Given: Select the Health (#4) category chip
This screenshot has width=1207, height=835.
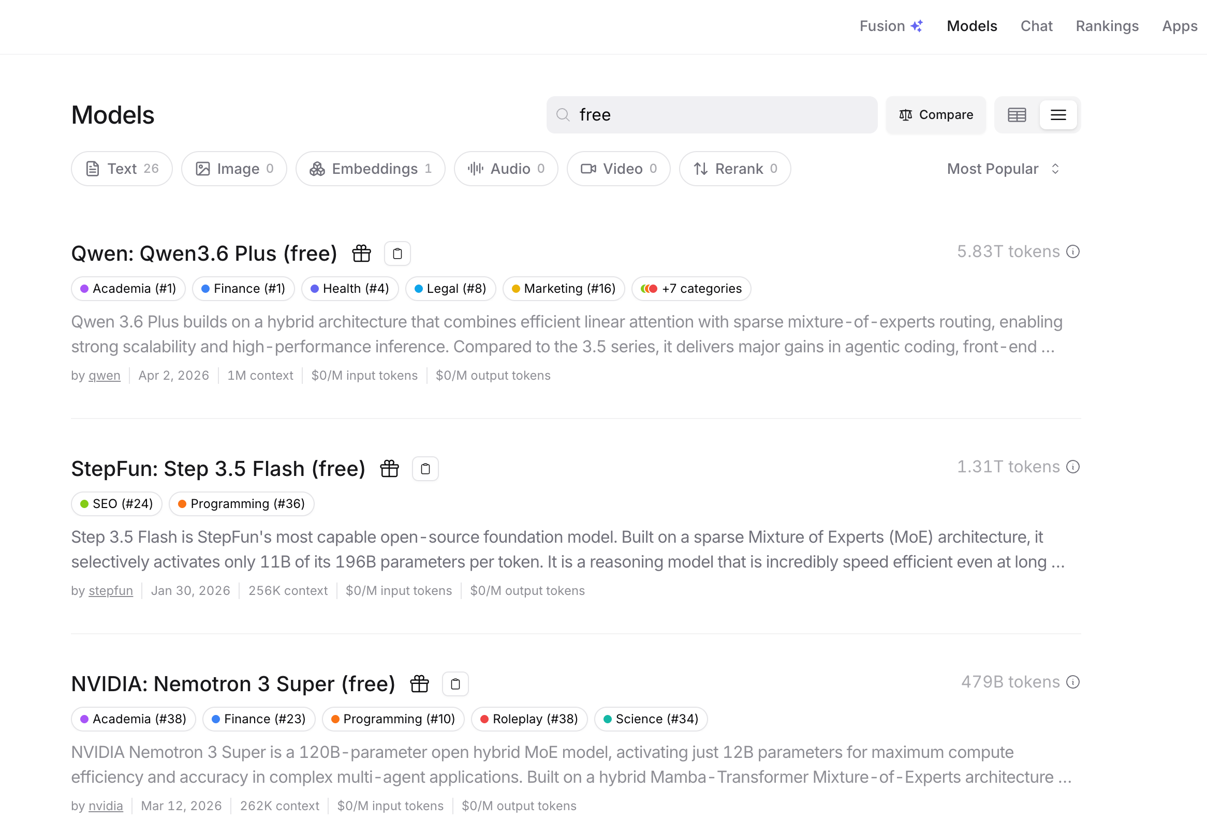Looking at the screenshot, I should point(350,289).
